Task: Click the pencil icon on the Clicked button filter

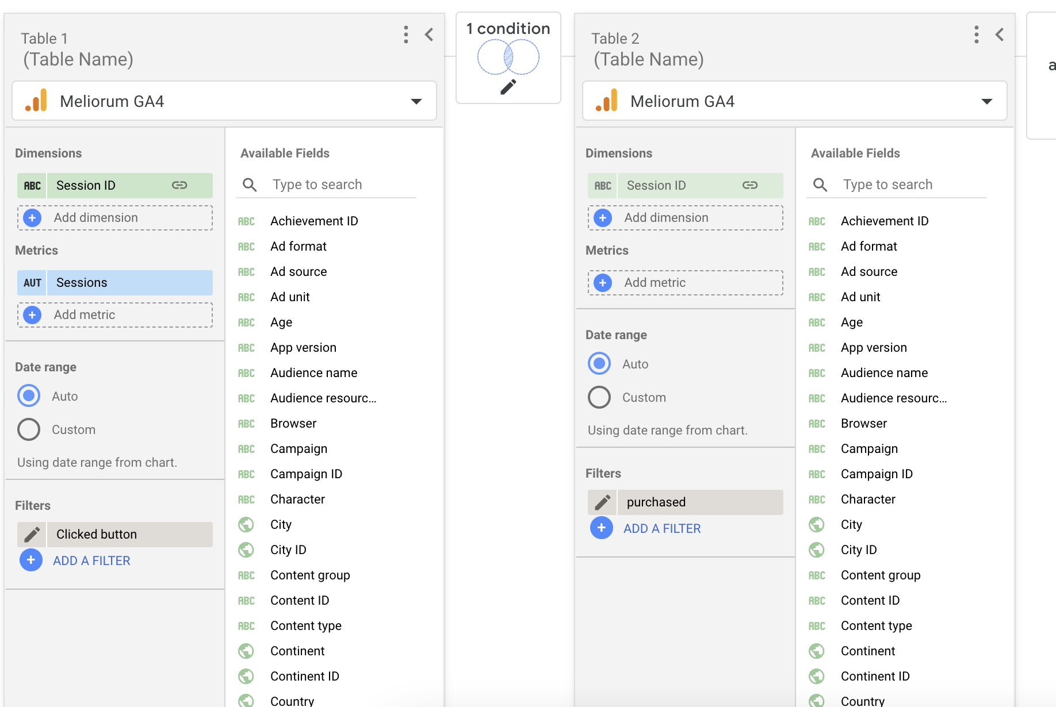Action: click(x=32, y=534)
